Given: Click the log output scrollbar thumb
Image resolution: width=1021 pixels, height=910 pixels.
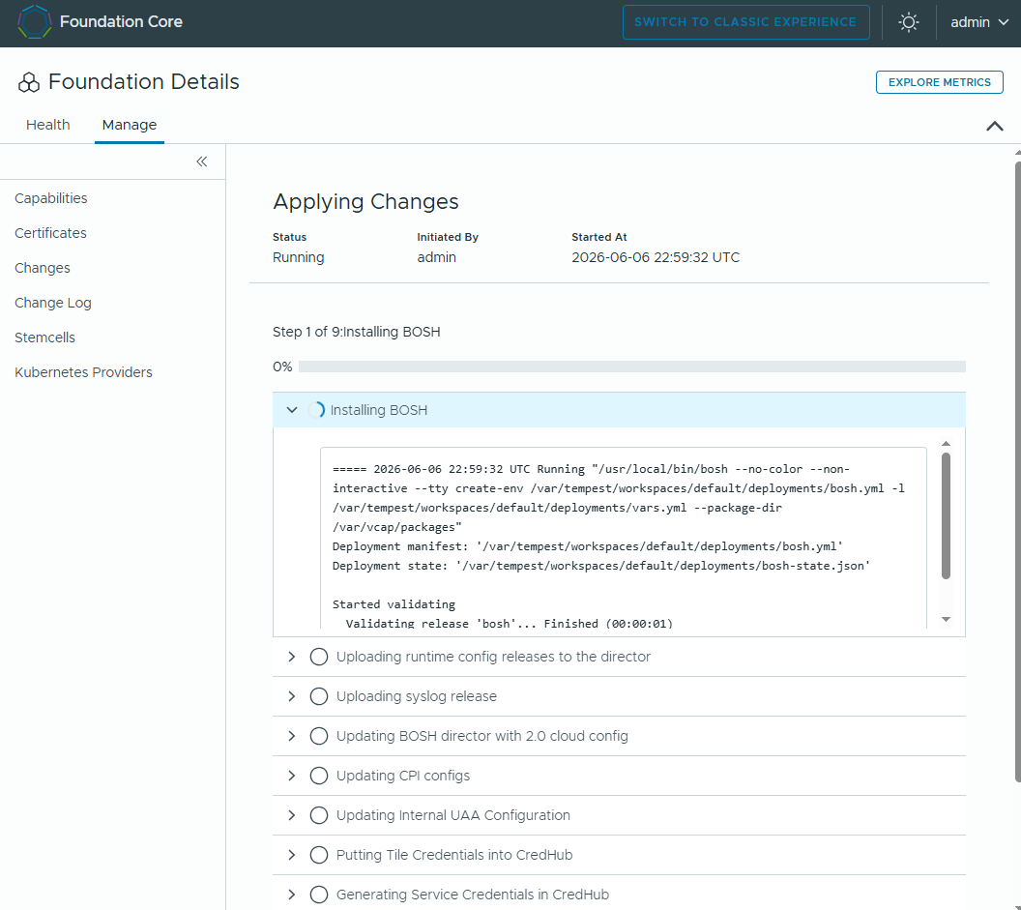Looking at the screenshot, I should point(946,515).
